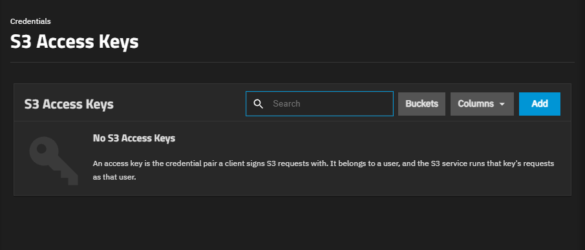This screenshot has height=250, width=585.
Task: Click the S3 Access Keys card title
Action: (69, 104)
